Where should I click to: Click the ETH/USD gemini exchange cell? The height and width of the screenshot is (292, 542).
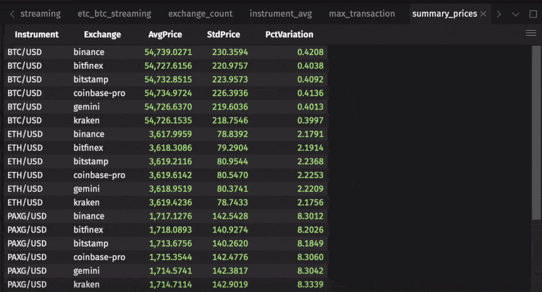pyautogui.click(x=87, y=189)
